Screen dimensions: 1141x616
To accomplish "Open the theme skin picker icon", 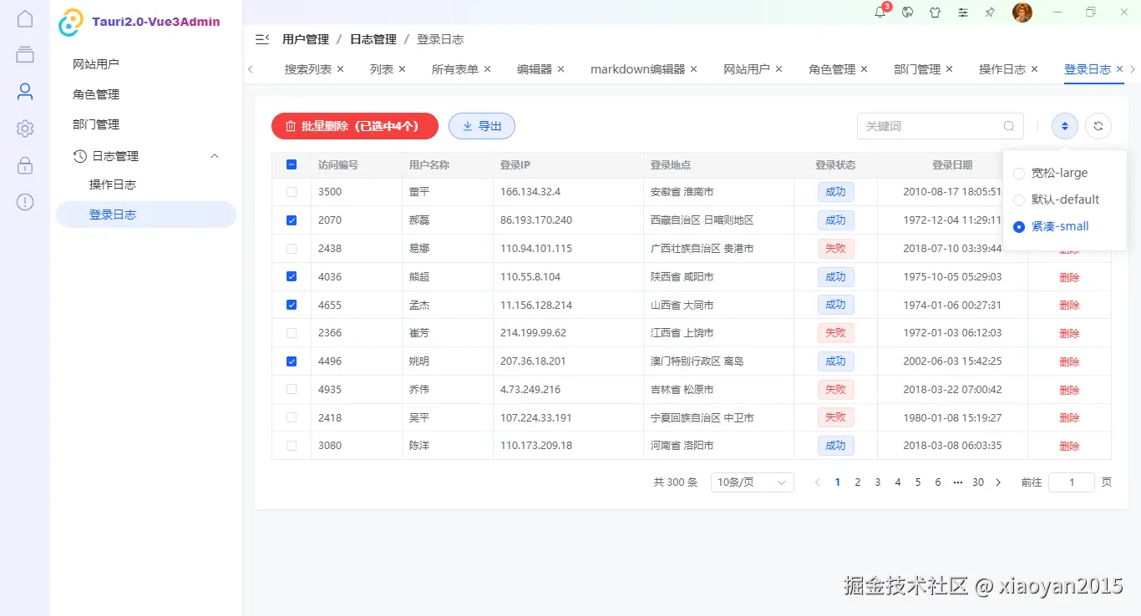I will (935, 12).
